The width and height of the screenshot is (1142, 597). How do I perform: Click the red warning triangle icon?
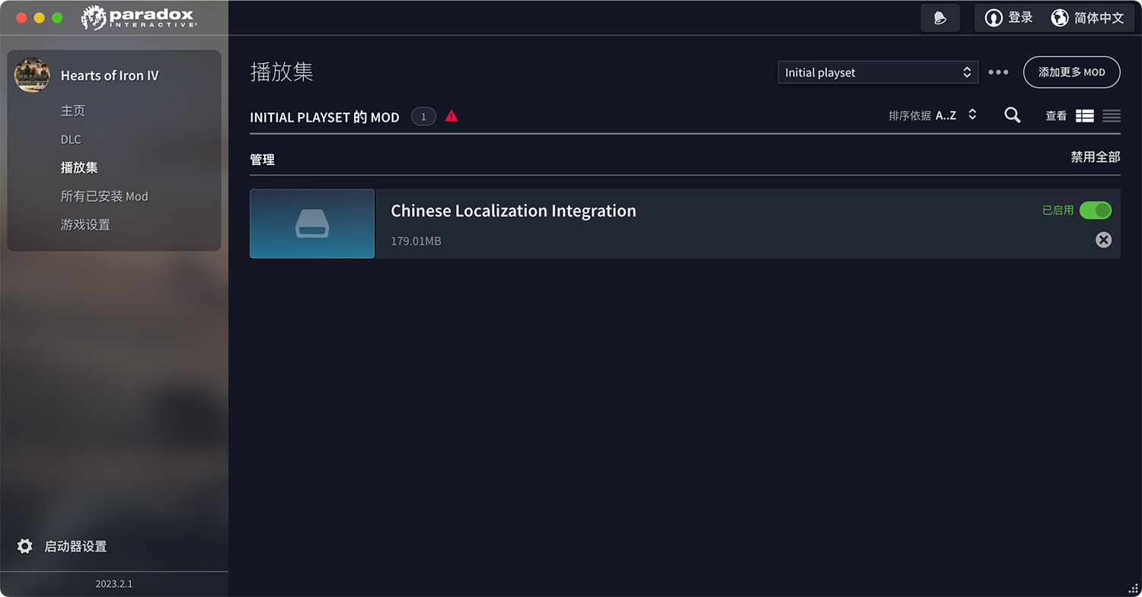(x=451, y=116)
